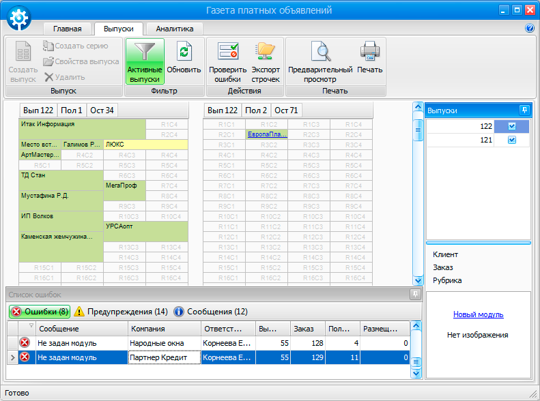Image resolution: width=540 pixels, height=401 pixels.
Task: Open Предварительный просмотр print preview
Action: click(319, 53)
